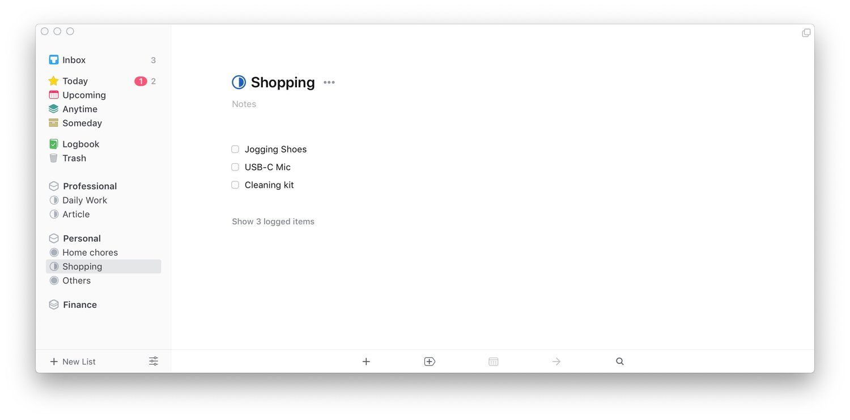Select the Home chores project

click(90, 253)
